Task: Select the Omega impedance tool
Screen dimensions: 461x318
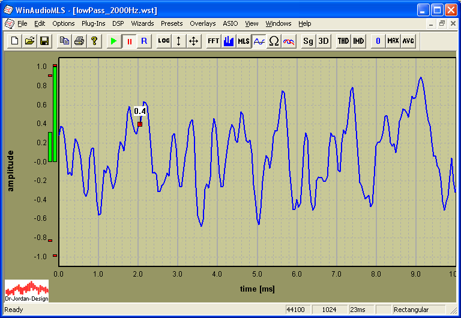Action: [274, 41]
